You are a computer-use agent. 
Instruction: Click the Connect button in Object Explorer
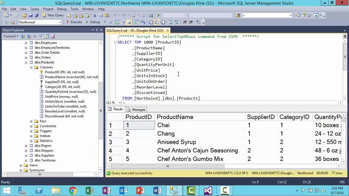[10, 36]
